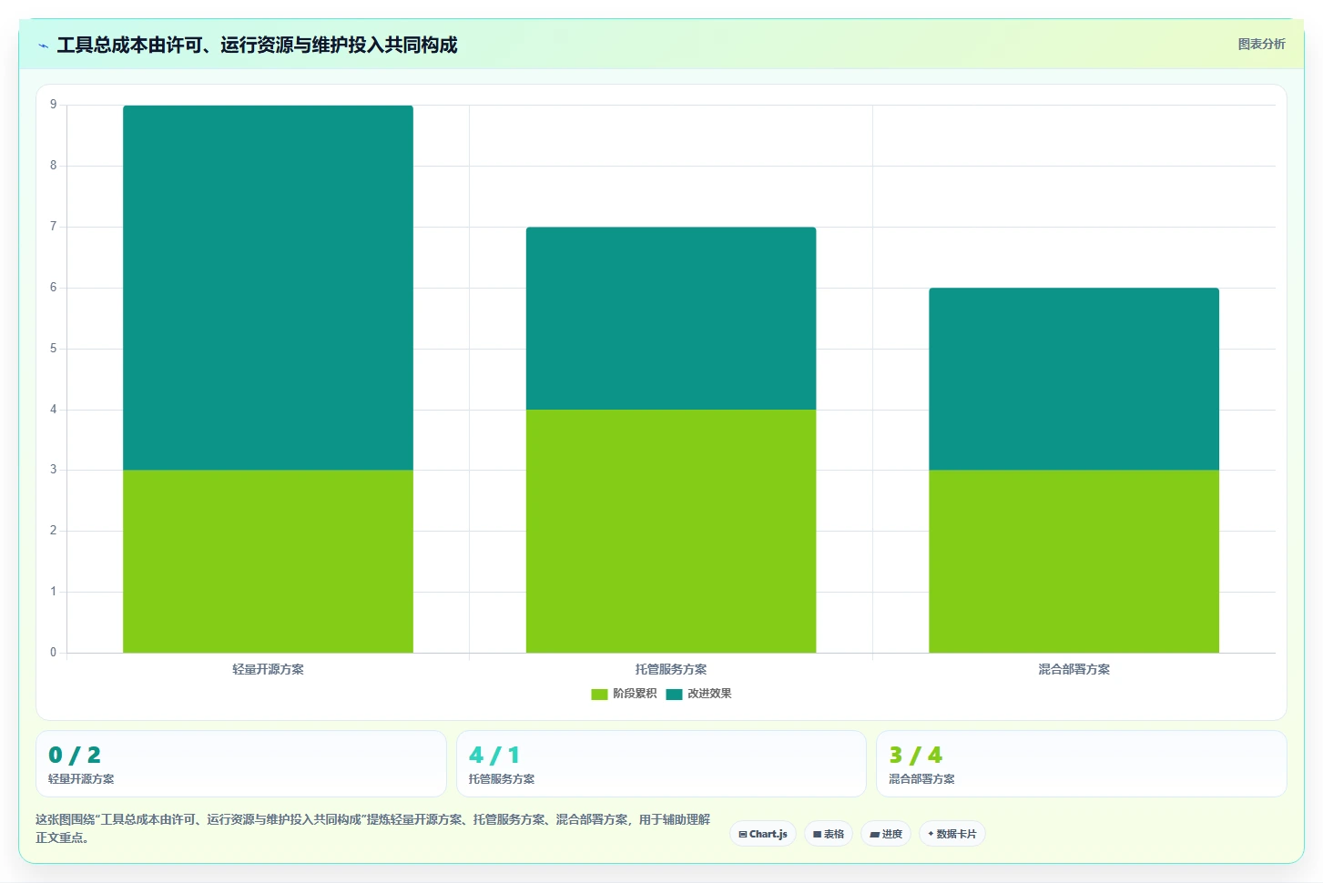Select the 表格 tag pill
The image size is (1323, 883).
tap(829, 834)
